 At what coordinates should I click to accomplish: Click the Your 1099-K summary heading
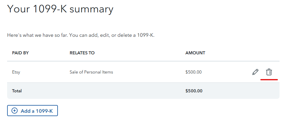[x=60, y=9]
